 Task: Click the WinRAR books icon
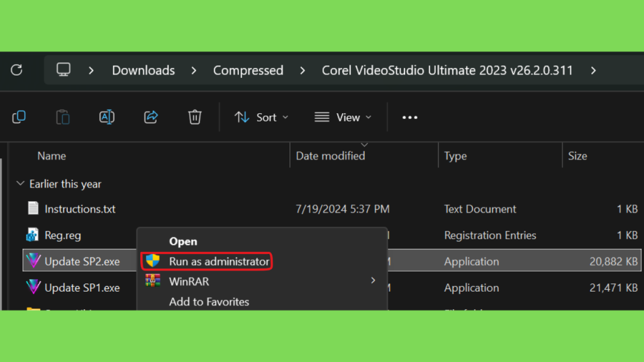click(153, 281)
